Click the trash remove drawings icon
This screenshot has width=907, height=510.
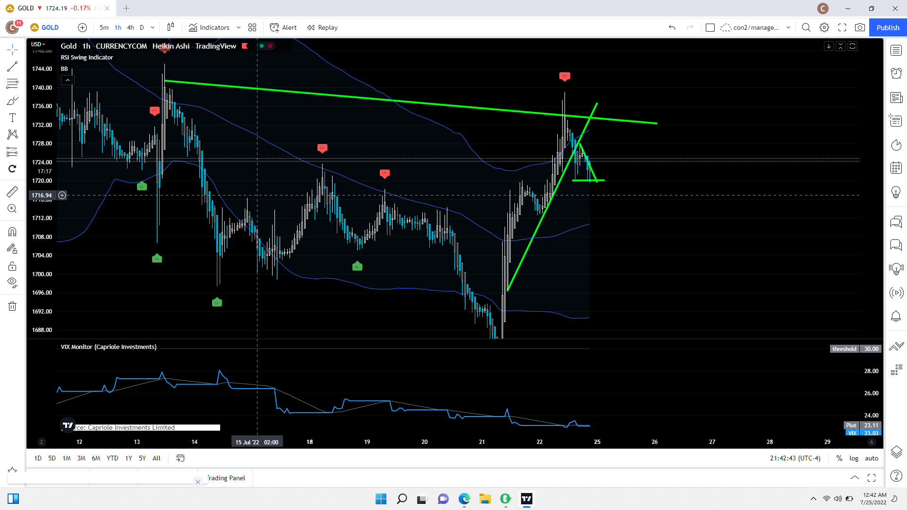click(x=12, y=306)
